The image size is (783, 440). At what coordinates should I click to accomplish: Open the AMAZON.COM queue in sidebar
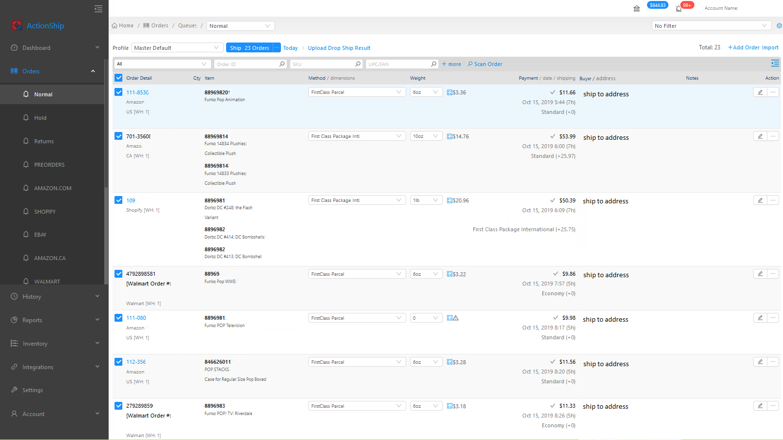click(52, 188)
